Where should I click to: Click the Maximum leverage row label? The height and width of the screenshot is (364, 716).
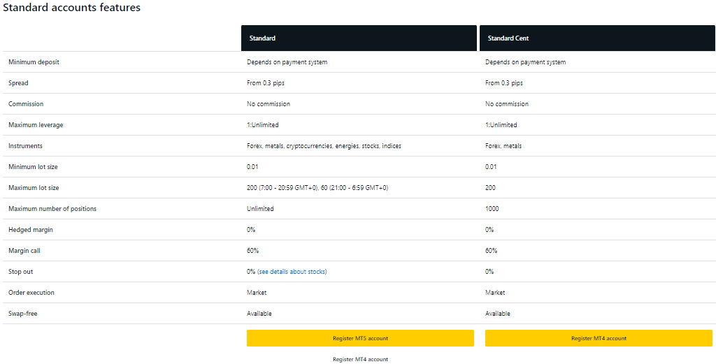point(36,125)
